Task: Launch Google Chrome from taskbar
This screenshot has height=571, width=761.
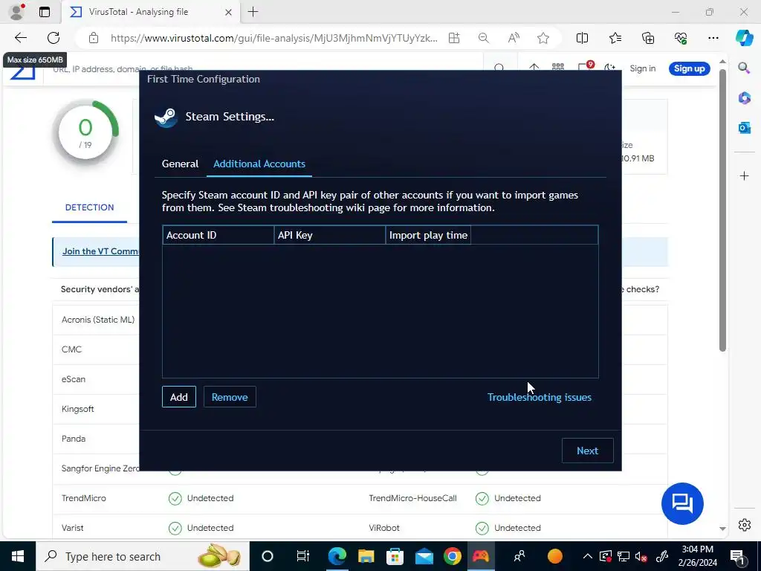Action: pos(453,556)
